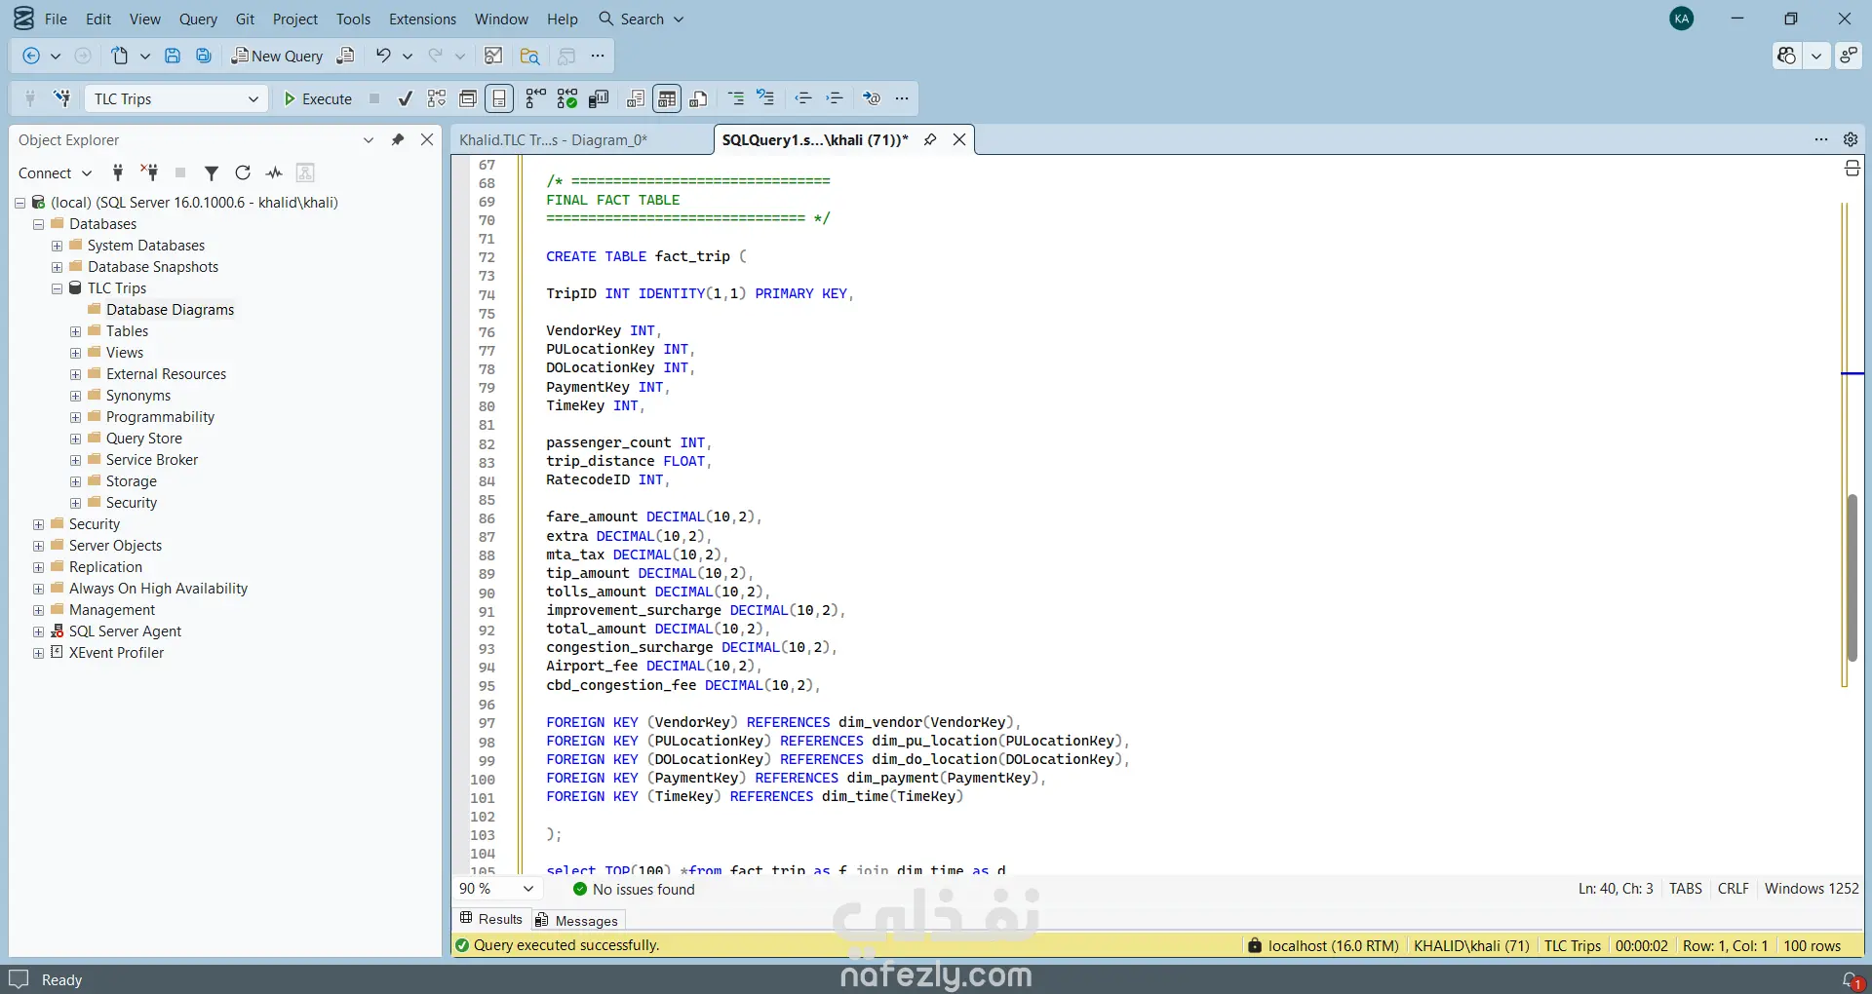Open the 90 % zoom level dropdown
This screenshot has height=994, width=1872.
(527, 889)
